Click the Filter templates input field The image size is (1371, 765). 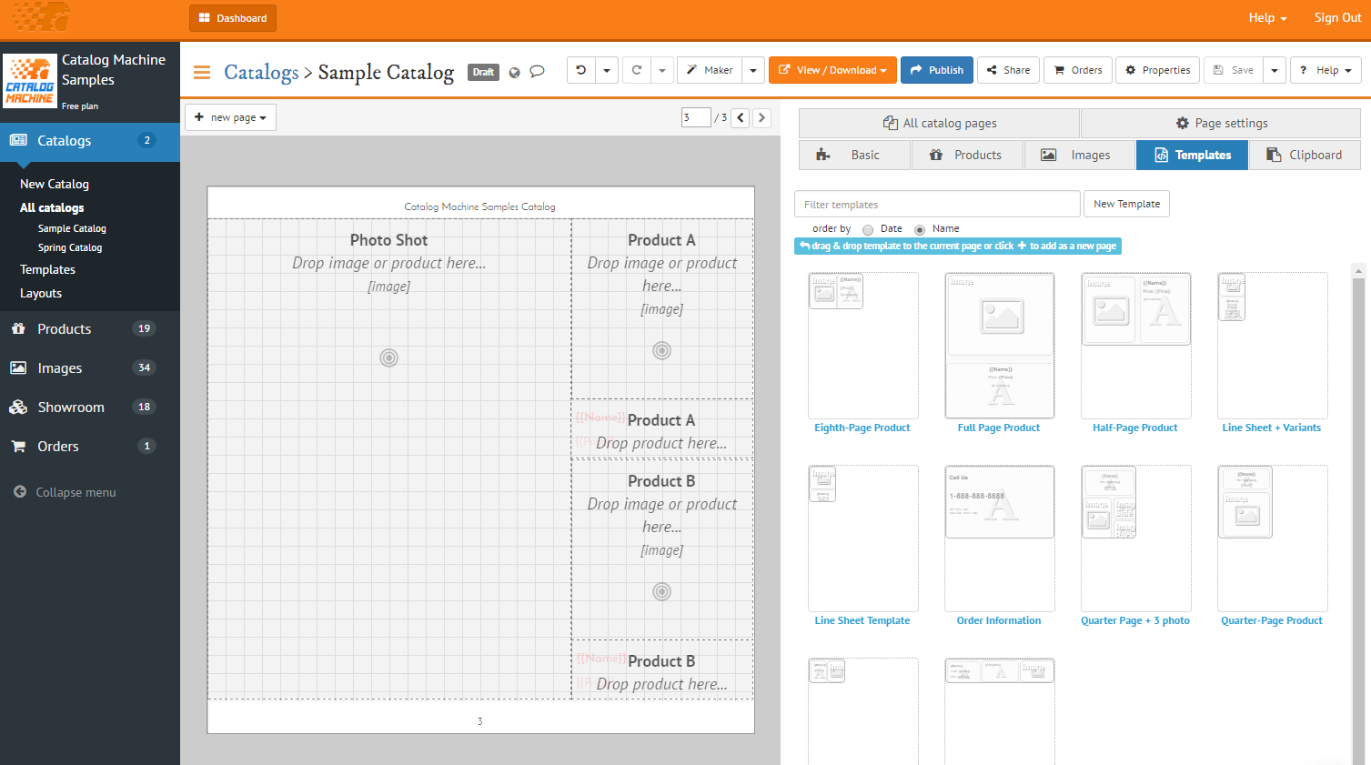pos(937,204)
